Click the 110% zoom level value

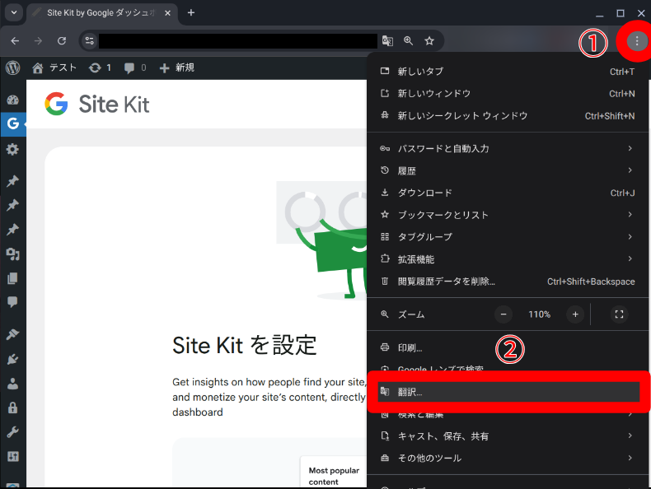click(x=539, y=314)
